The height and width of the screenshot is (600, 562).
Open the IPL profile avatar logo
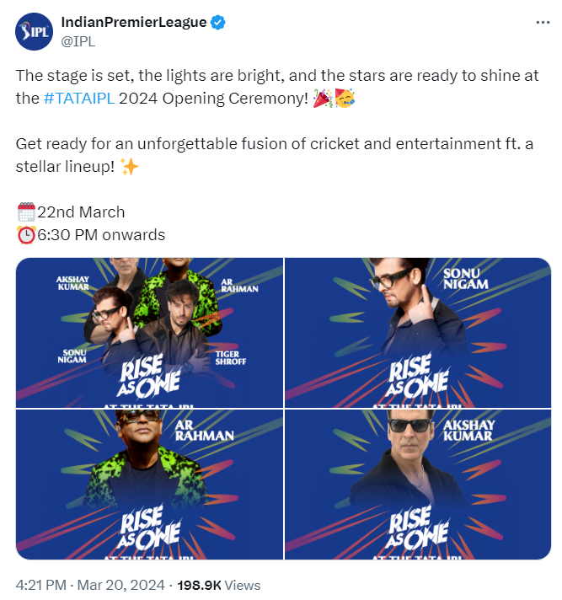[x=34, y=31]
